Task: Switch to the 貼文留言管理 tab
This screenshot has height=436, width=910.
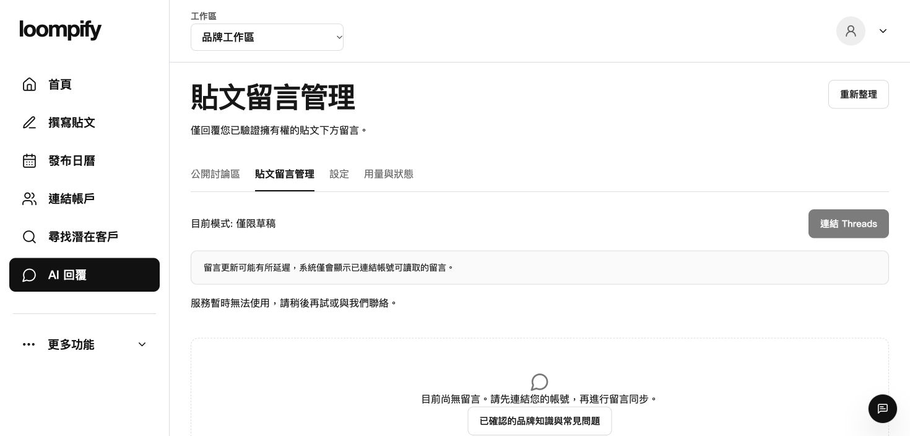Action: tap(285, 174)
